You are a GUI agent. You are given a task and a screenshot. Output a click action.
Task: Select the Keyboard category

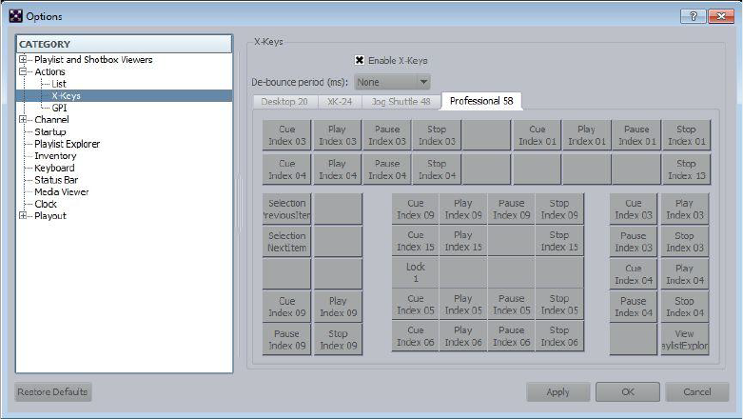click(x=54, y=168)
